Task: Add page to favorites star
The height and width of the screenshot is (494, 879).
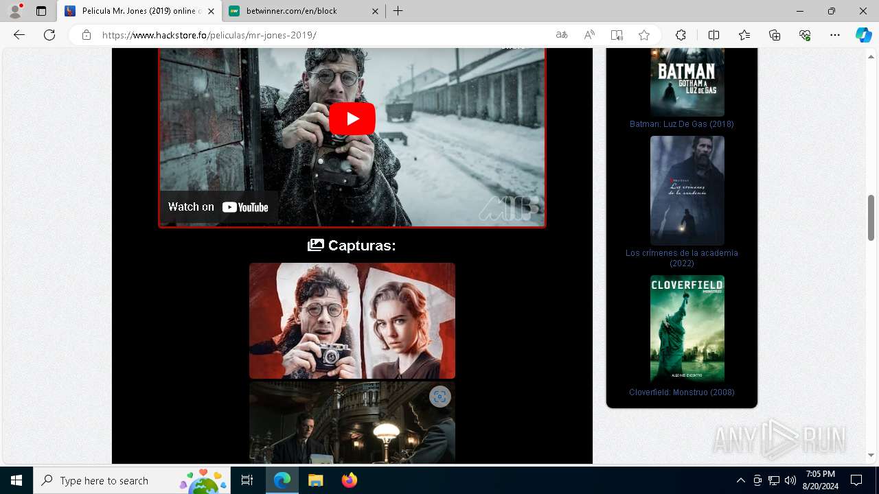Action: (x=644, y=35)
